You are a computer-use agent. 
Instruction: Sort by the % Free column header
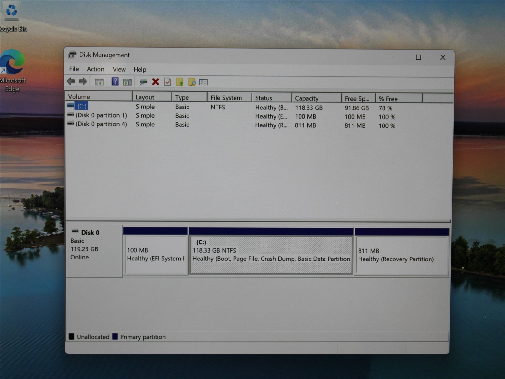pyautogui.click(x=399, y=99)
